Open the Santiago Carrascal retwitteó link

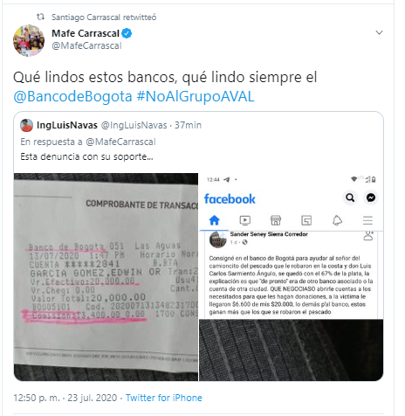[x=104, y=17]
